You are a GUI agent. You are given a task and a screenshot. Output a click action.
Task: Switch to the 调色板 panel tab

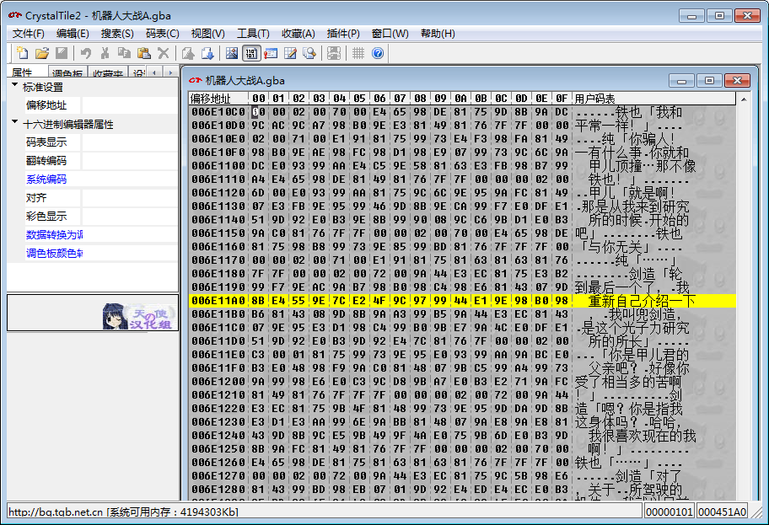click(x=67, y=72)
